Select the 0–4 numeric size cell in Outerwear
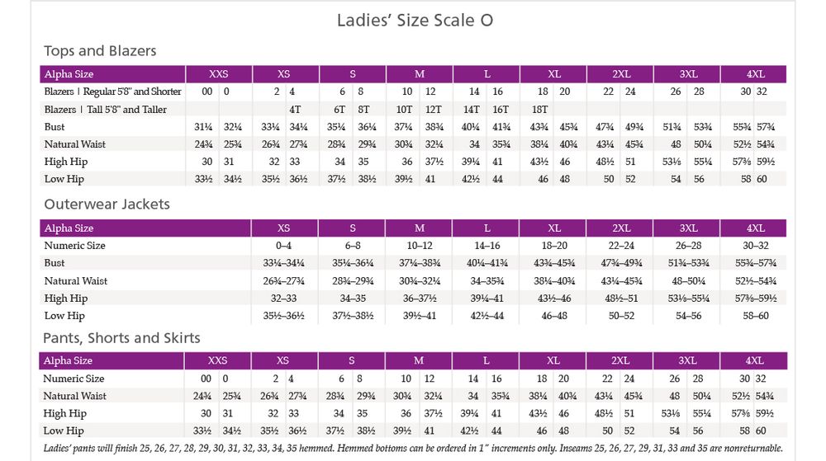This screenshot has width=826, height=461. [283, 246]
